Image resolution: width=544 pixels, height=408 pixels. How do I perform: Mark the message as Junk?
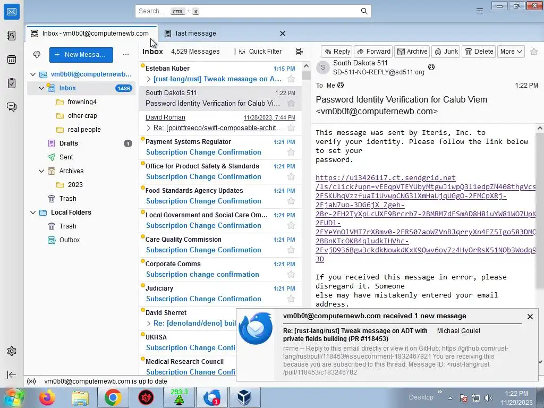pos(446,52)
